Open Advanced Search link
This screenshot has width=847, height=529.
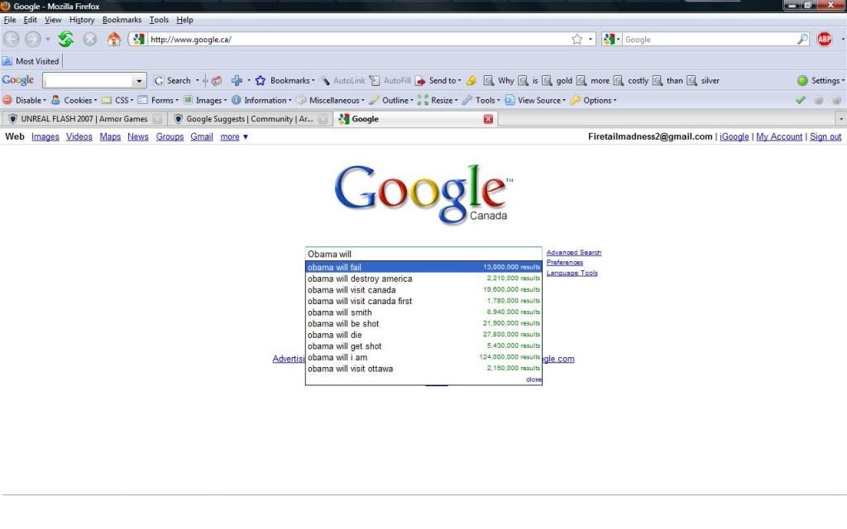[574, 252]
